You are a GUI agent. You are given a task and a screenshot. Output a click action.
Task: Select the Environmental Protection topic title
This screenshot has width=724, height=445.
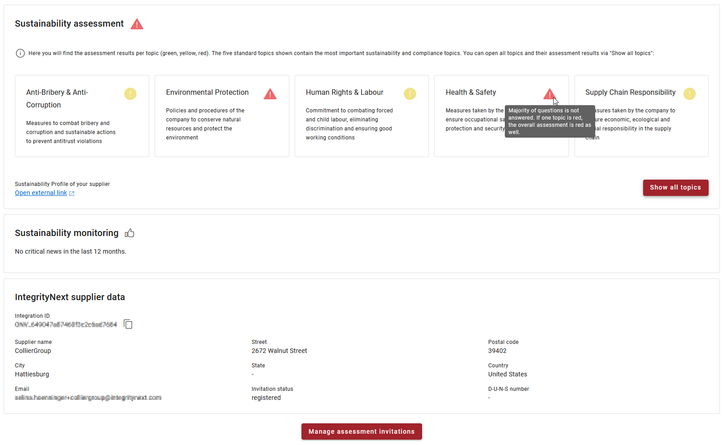tap(207, 92)
